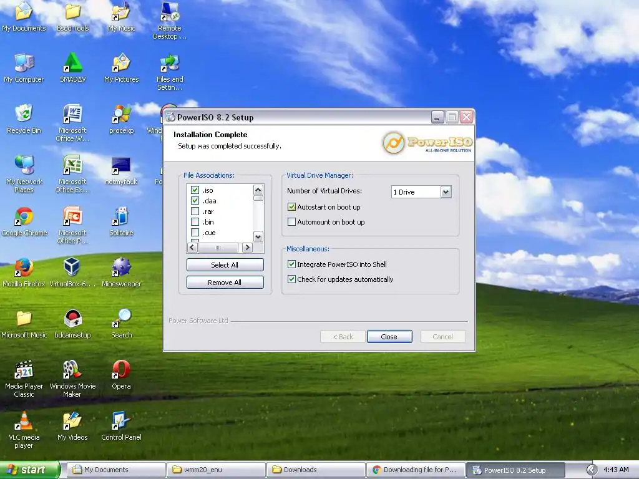The width and height of the screenshot is (639, 479).
Task: Click Select All file associations button
Action: (225, 264)
